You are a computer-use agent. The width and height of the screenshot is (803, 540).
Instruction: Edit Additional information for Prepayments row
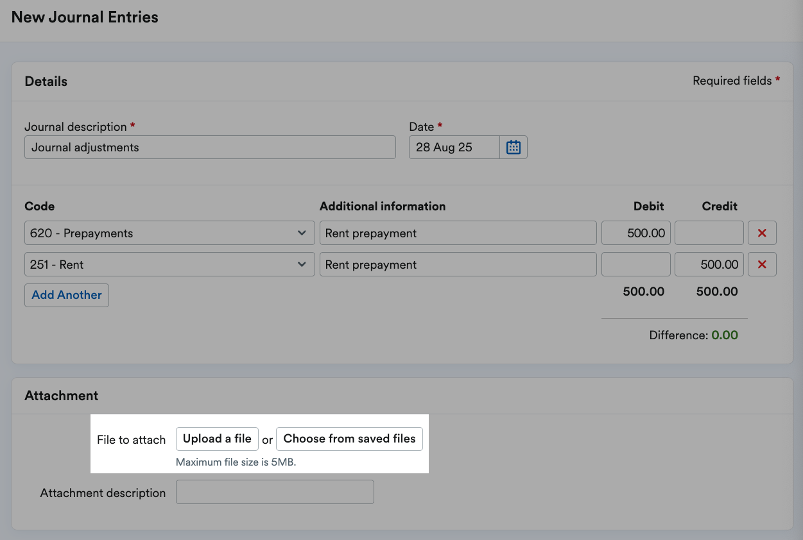pyautogui.click(x=458, y=233)
